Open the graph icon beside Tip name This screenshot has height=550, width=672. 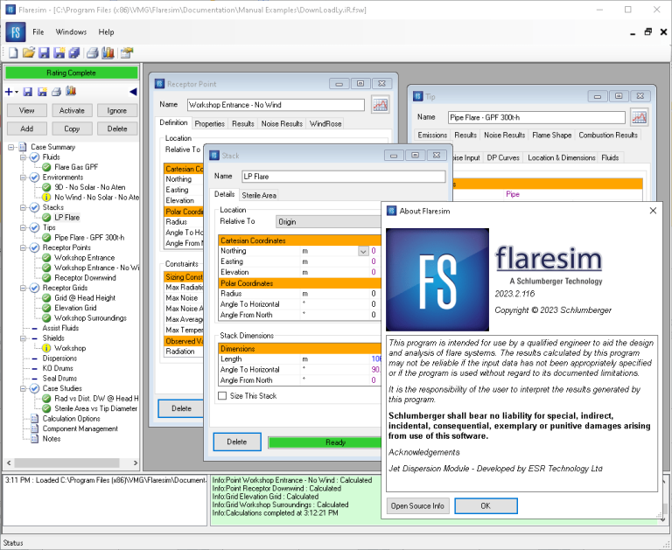[x=639, y=117]
